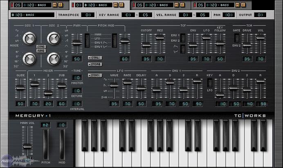Switch to the third part tab
The height and width of the screenshot is (168, 283).
pos(160,5)
